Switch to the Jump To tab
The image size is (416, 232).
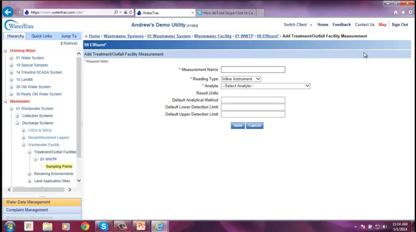(x=69, y=36)
